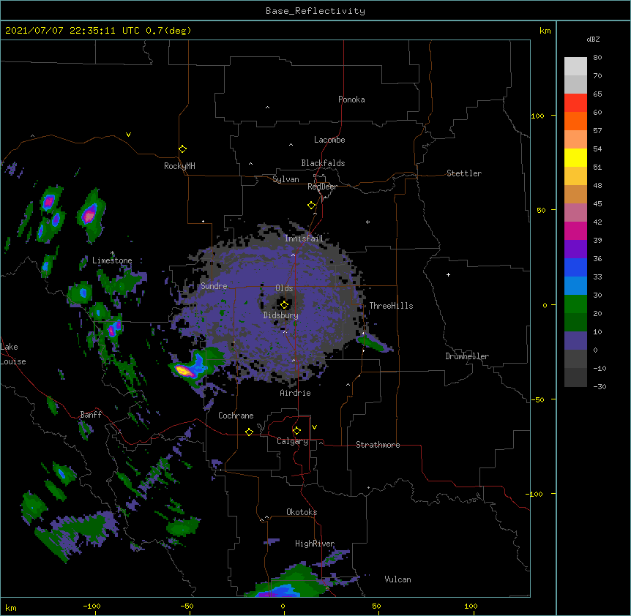Click the -50 tick on the right axis

[x=537, y=399]
